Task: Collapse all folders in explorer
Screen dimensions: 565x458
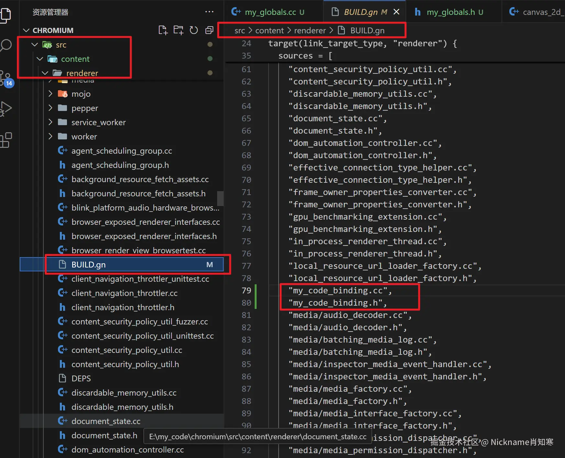Action: point(209,30)
